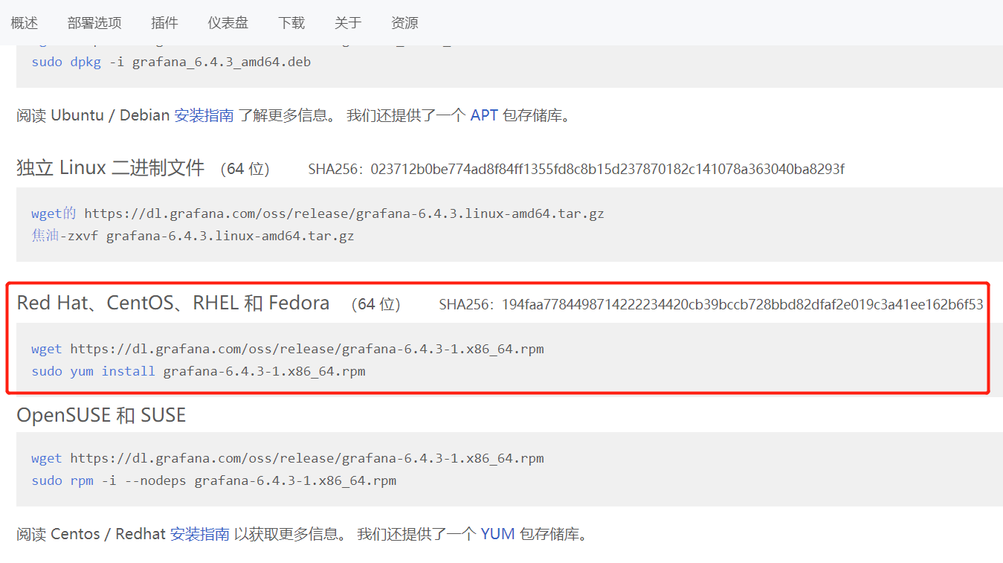Click the 阅读 Centos / Redhat text
The height and width of the screenshot is (563, 1003).
tap(91, 534)
